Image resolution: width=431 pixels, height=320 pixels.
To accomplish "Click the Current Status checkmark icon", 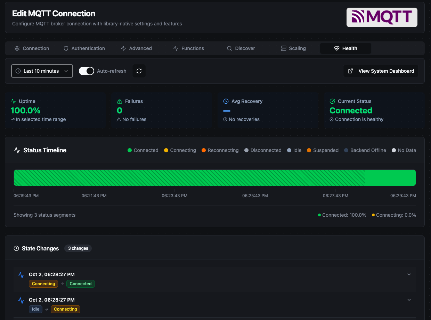I will coord(332,101).
